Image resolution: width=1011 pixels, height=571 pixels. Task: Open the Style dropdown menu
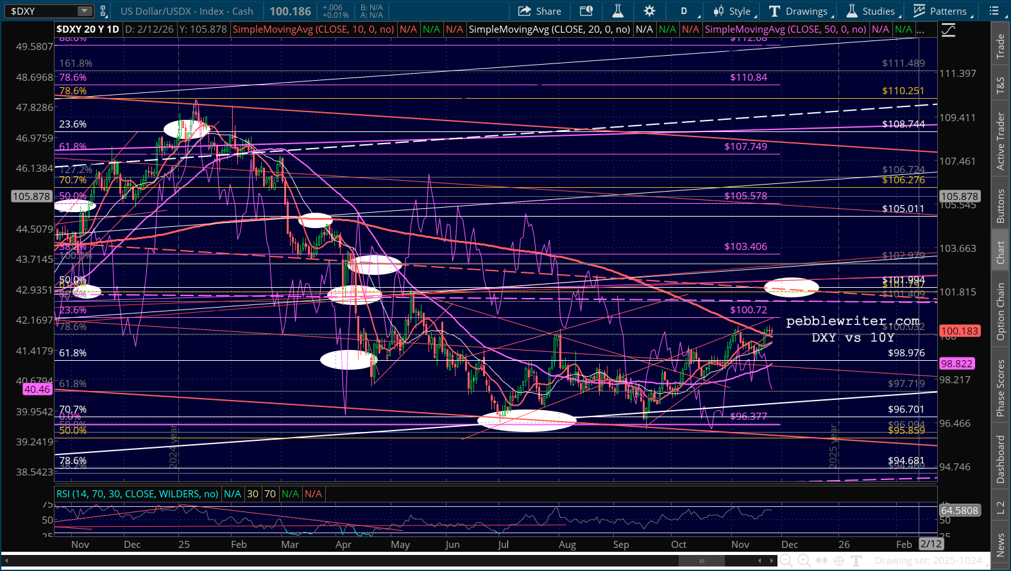click(733, 11)
